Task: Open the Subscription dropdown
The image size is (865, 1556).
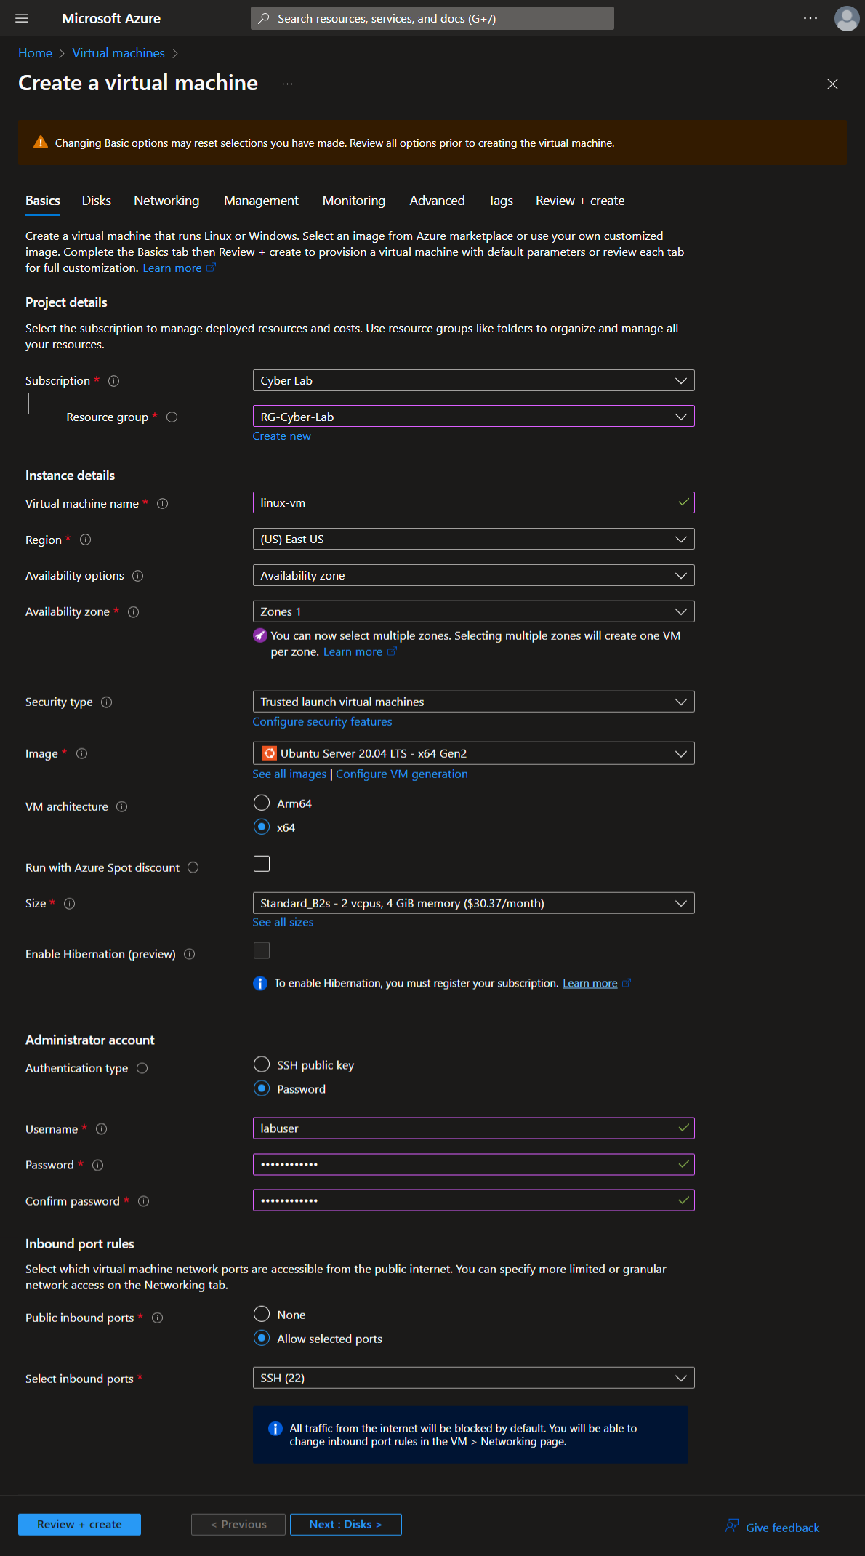Action: point(473,380)
